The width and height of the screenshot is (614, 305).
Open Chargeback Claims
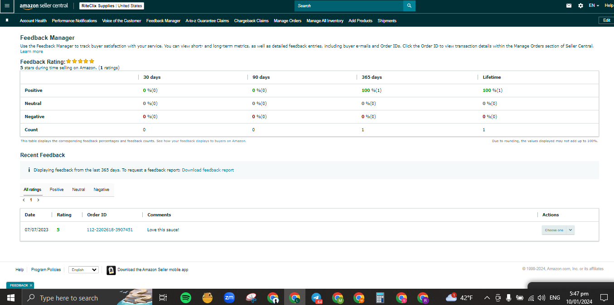(x=251, y=21)
